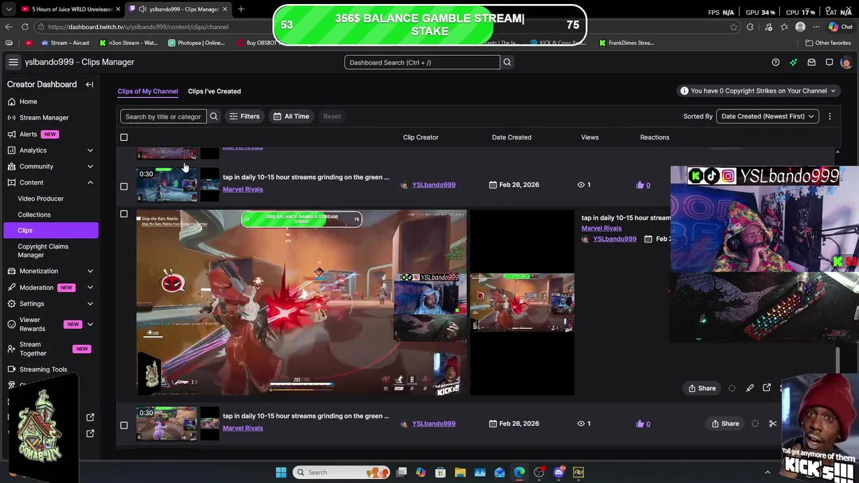Select Clips in the Content submenu
This screenshot has width=859, height=483.
point(50,230)
